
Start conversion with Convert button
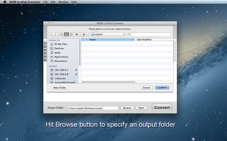click(162, 108)
